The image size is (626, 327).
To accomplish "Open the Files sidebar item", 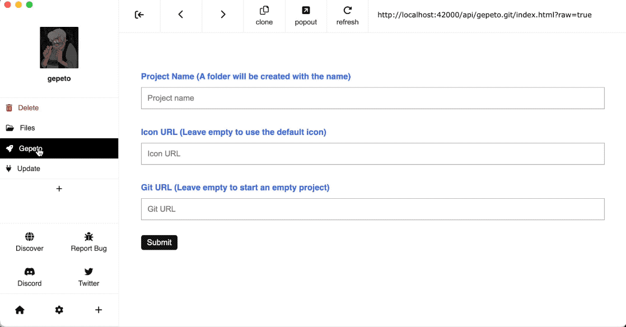I will 27,128.
